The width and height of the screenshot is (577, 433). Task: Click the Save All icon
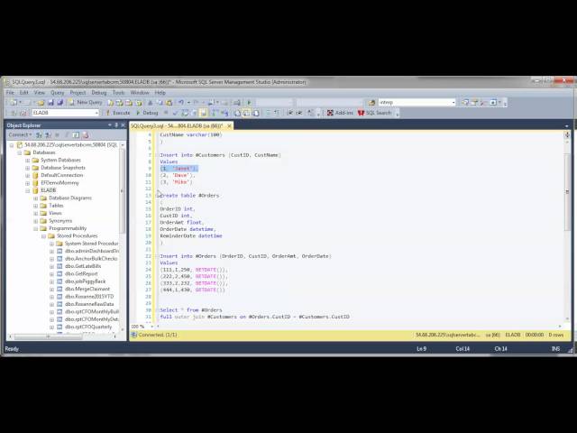(x=60, y=102)
